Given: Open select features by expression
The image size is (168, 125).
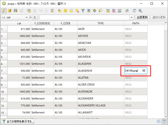Looking at the screenshot, I should (60, 11).
